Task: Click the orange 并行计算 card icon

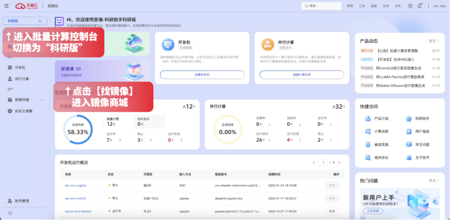Action: 267,45
